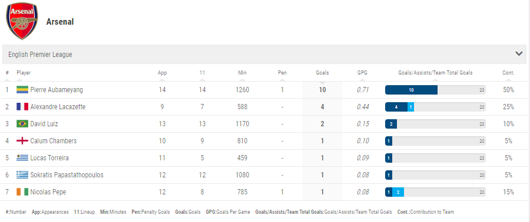Click the Ivory Coast flag beside Nicolas Pepe
Screen dimensions: 530x222
[22, 192]
